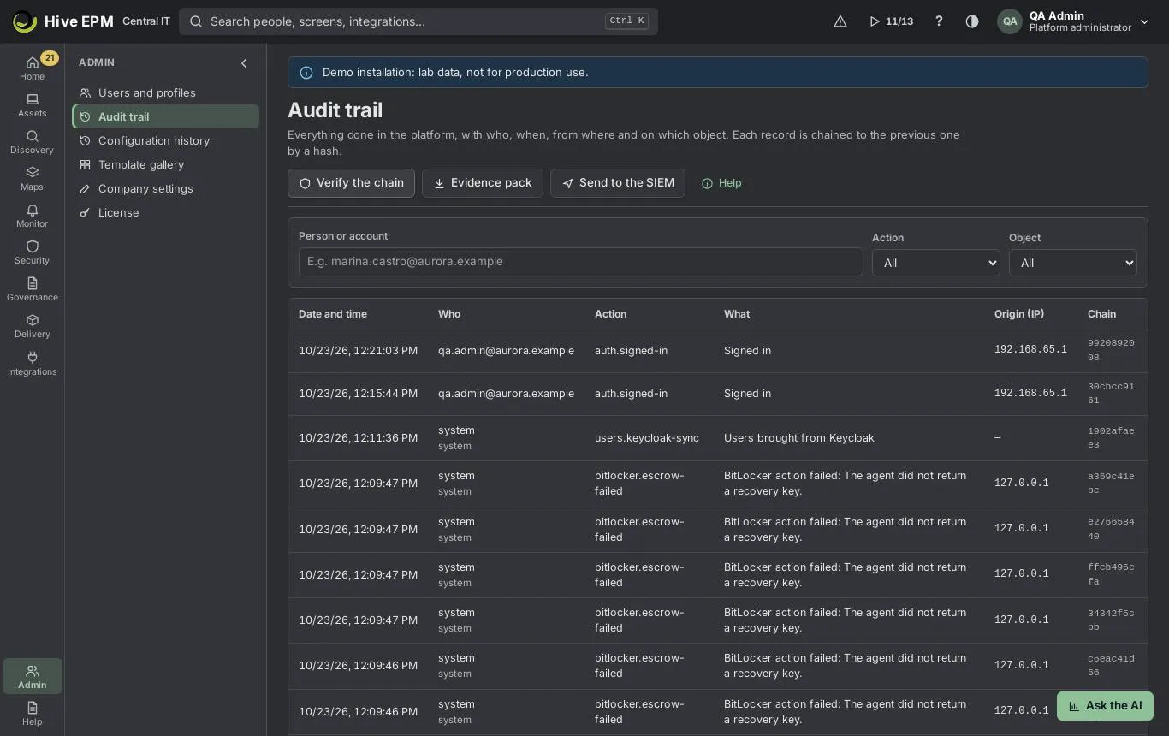The width and height of the screenshot is (1169, 736).
Task: Open Users and profiles
Action: point(165,92)
